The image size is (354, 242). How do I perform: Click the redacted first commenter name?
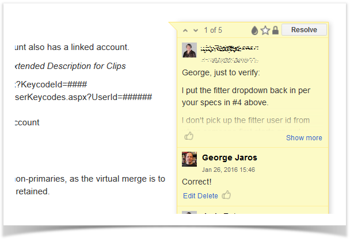coord(229,48)
